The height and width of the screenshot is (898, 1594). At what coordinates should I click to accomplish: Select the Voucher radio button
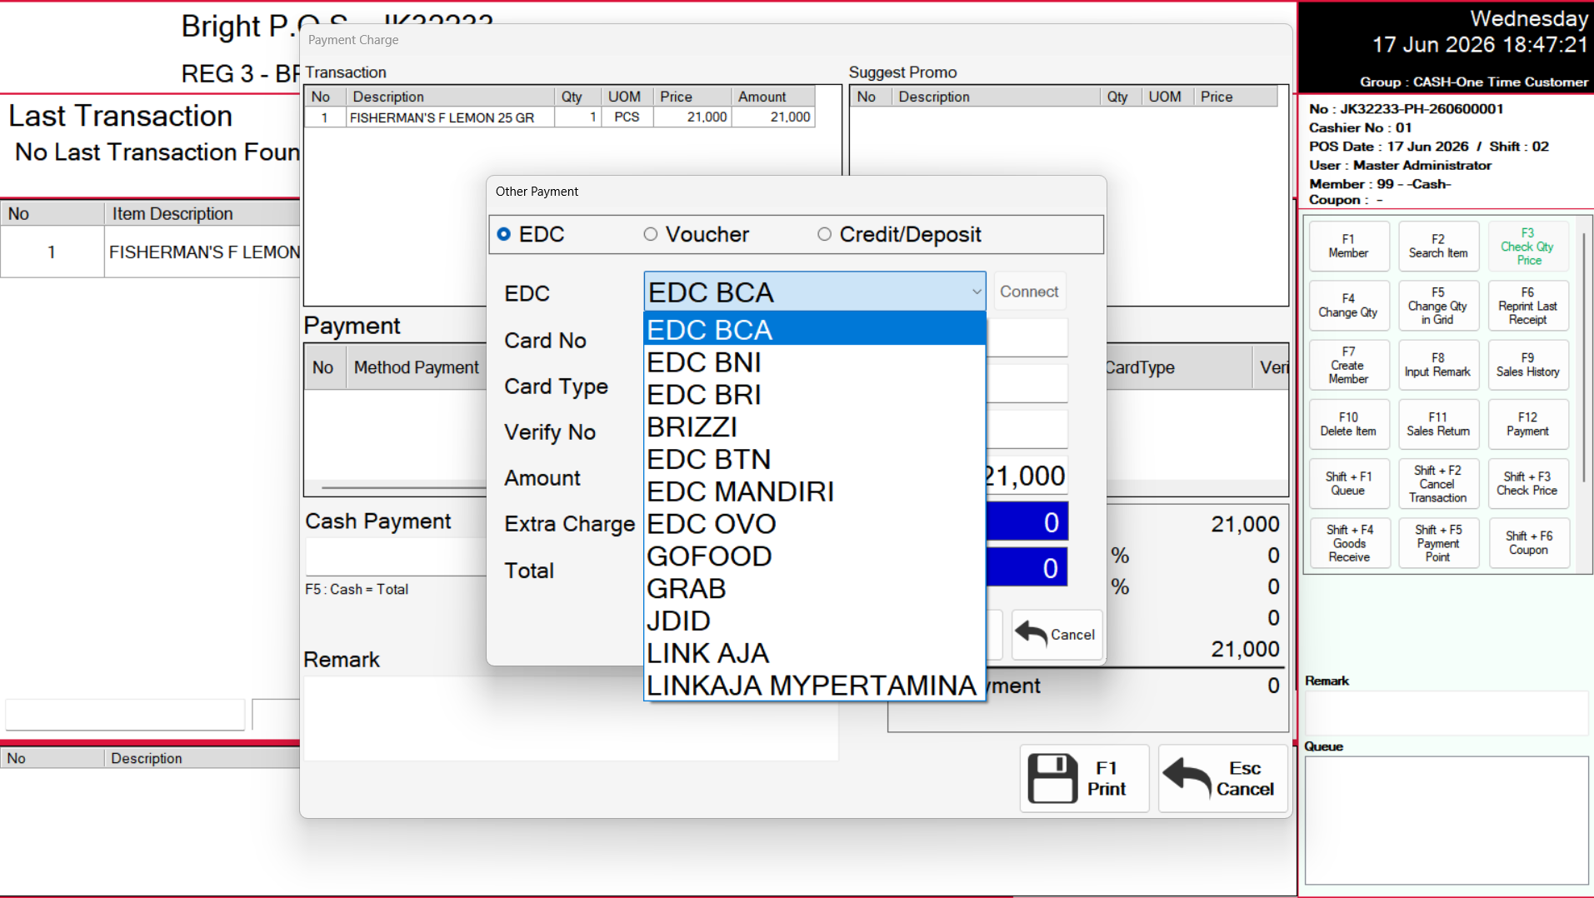(651, 235)
